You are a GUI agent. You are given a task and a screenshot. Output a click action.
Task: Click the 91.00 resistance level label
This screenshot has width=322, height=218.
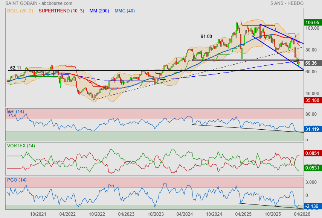tap(206, 36)
